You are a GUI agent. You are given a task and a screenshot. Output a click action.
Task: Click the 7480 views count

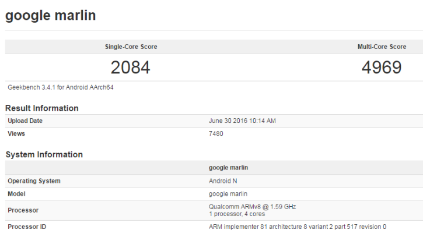click(216, 133)
